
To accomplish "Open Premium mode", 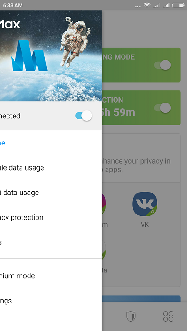I will pyautogui.click(x=51, y=276).
